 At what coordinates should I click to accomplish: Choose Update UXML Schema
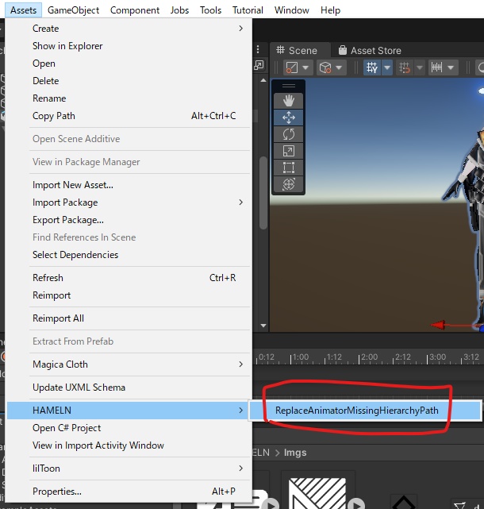(x=129, y=388)
